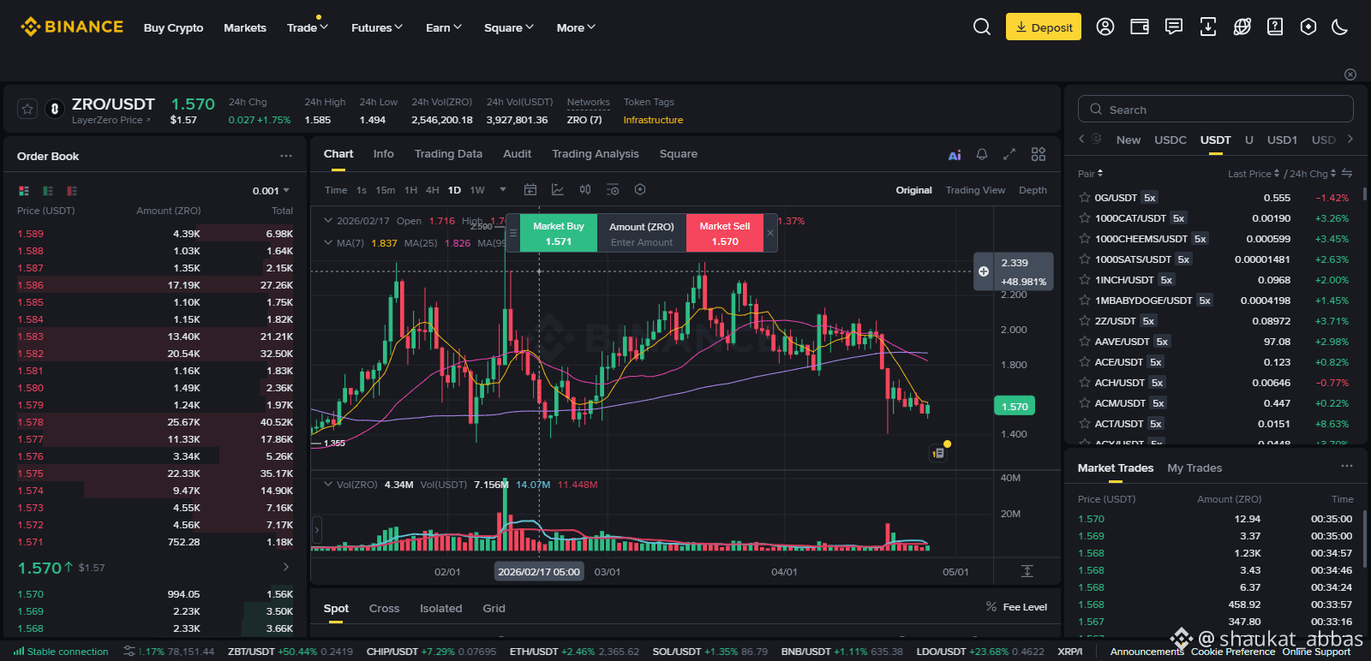Click hexagon chart settings icon in toolbar

640,189
